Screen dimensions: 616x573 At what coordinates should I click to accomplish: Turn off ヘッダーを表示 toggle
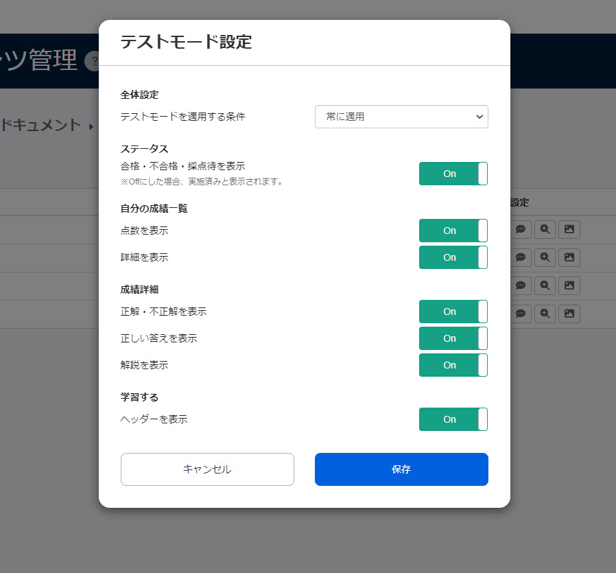pos(453,419)
